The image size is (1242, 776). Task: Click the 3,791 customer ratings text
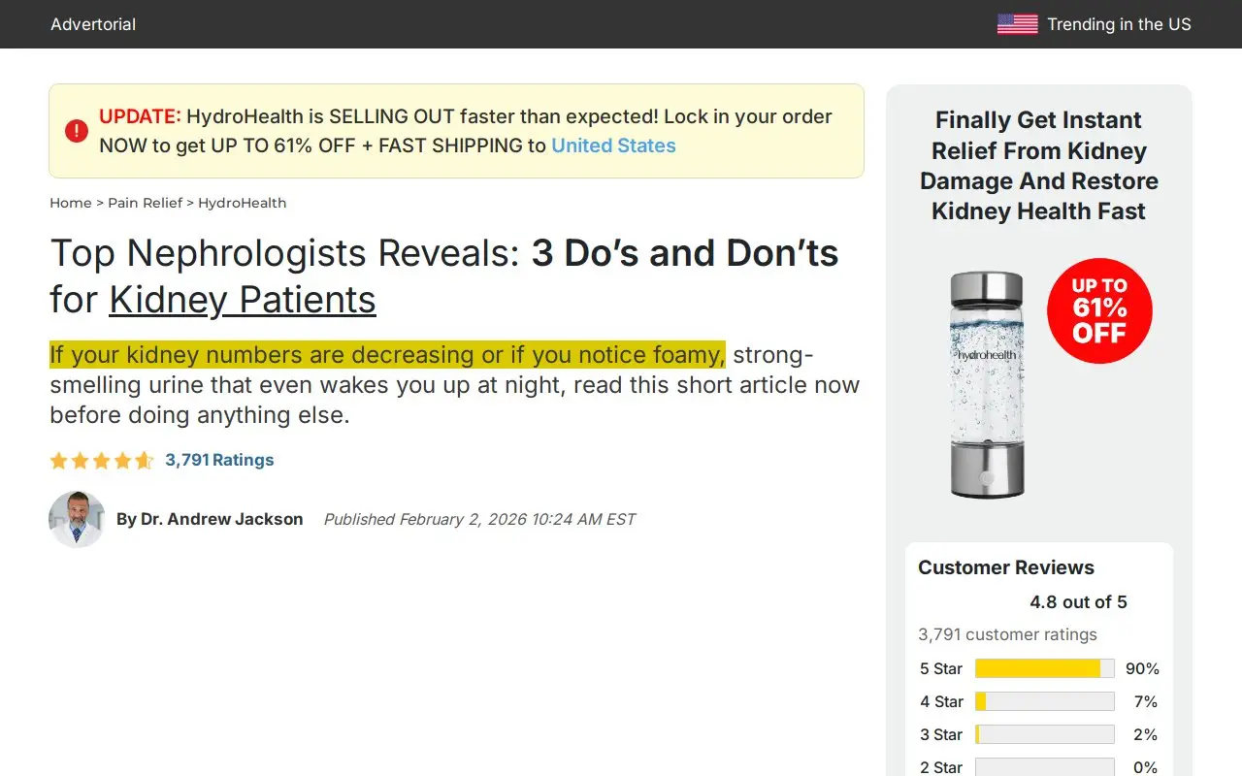coord(1007,634)
